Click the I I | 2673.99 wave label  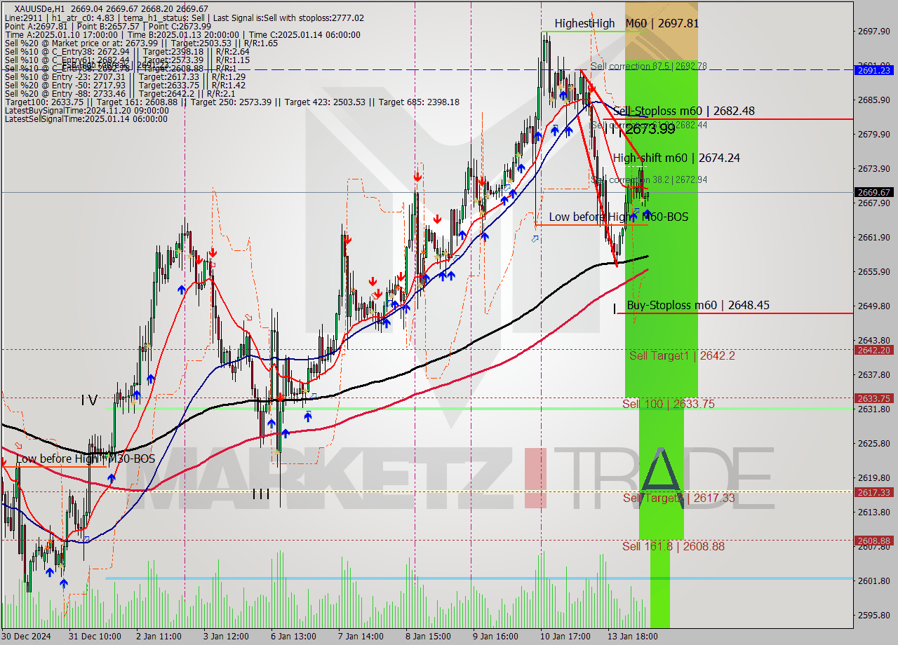point(640,128)
